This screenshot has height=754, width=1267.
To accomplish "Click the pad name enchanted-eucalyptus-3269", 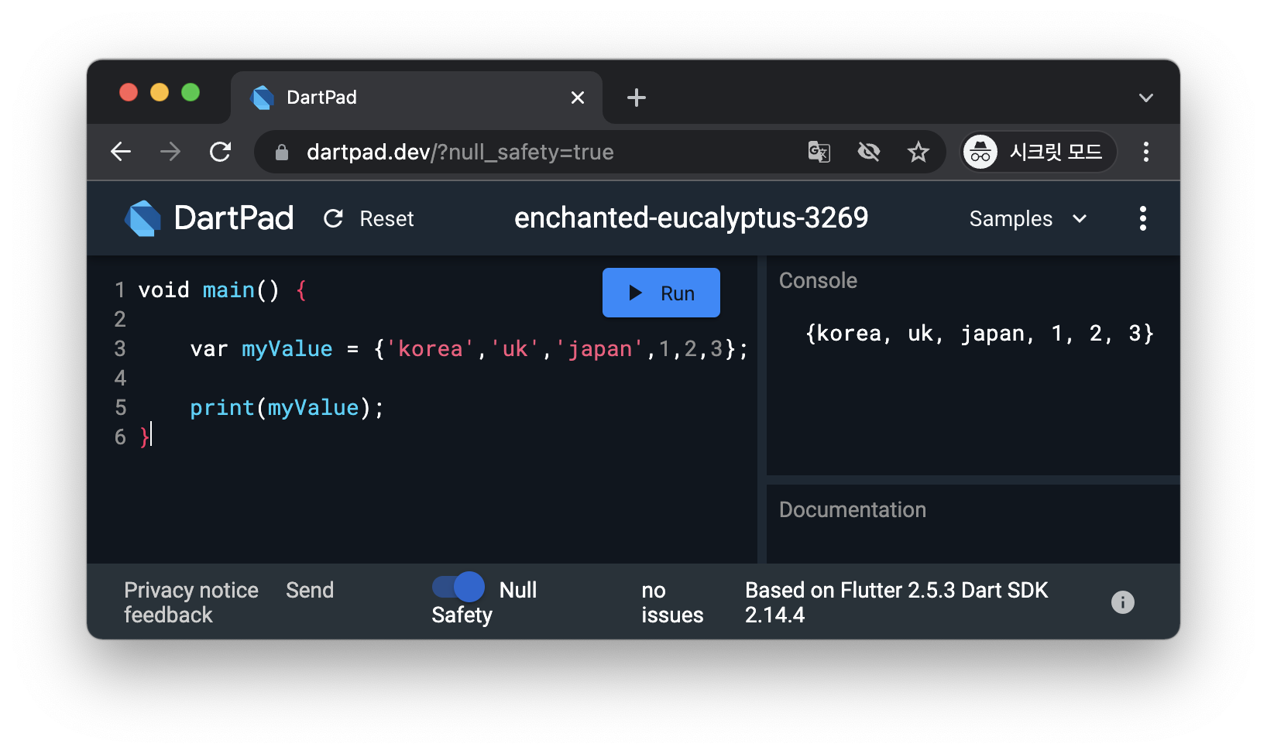I will click(x=691, y=218).
